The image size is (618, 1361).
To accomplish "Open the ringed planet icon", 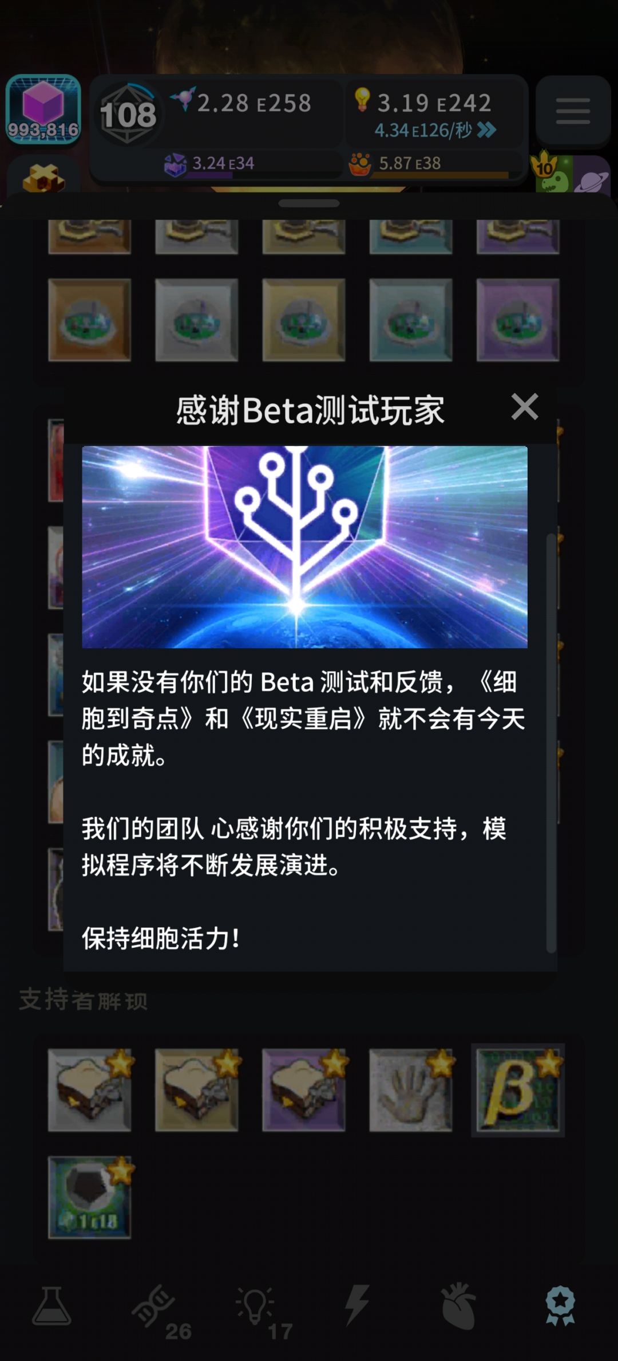I will click(592, 175).
